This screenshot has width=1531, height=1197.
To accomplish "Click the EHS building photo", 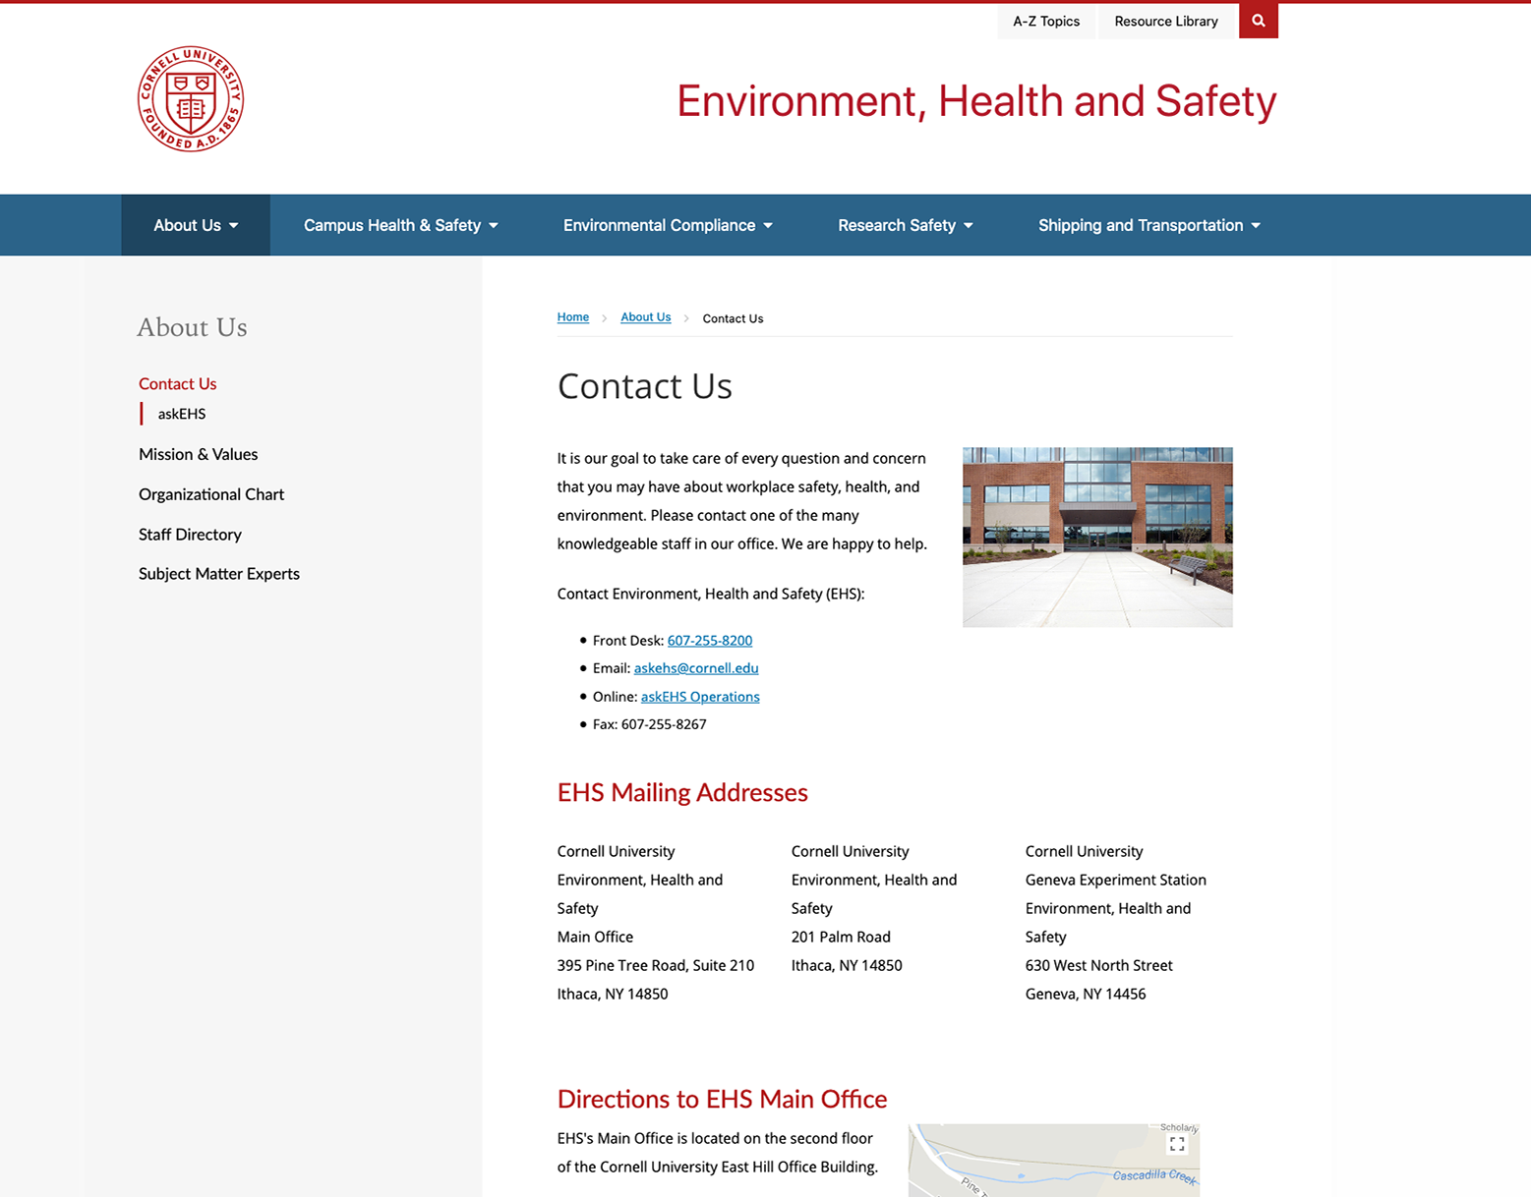I will (x=1097, y=538).
